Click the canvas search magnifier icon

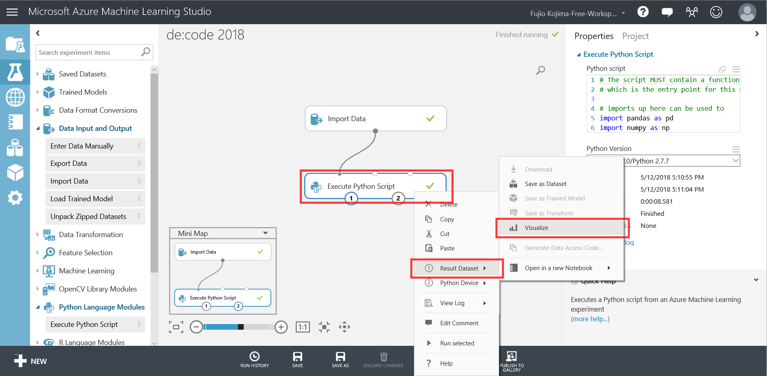[540, 70]
